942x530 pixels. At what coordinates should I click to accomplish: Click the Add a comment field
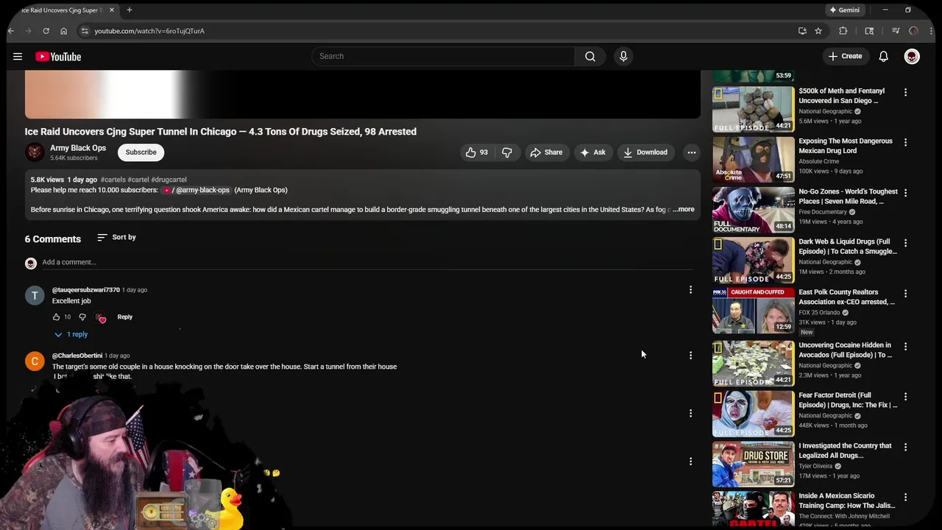click(366, 262)
